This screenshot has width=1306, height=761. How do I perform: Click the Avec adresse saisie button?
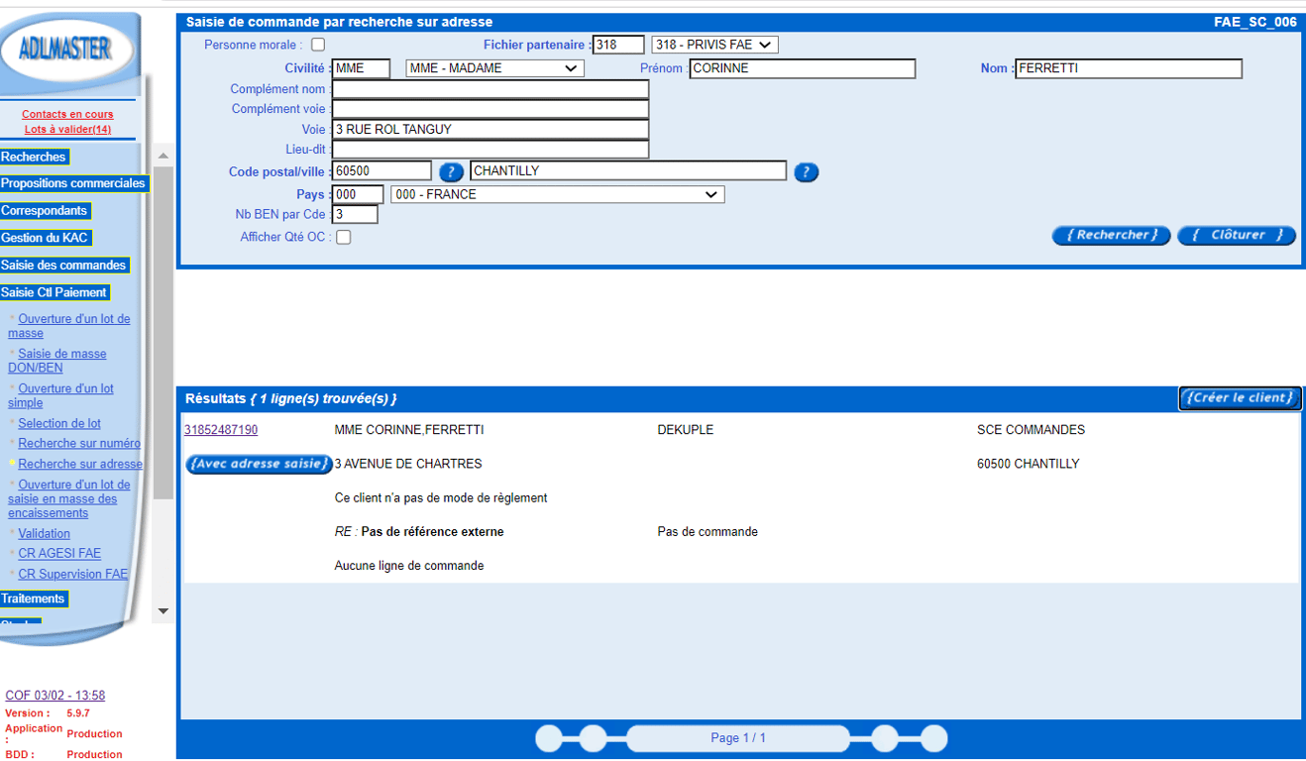260,464
